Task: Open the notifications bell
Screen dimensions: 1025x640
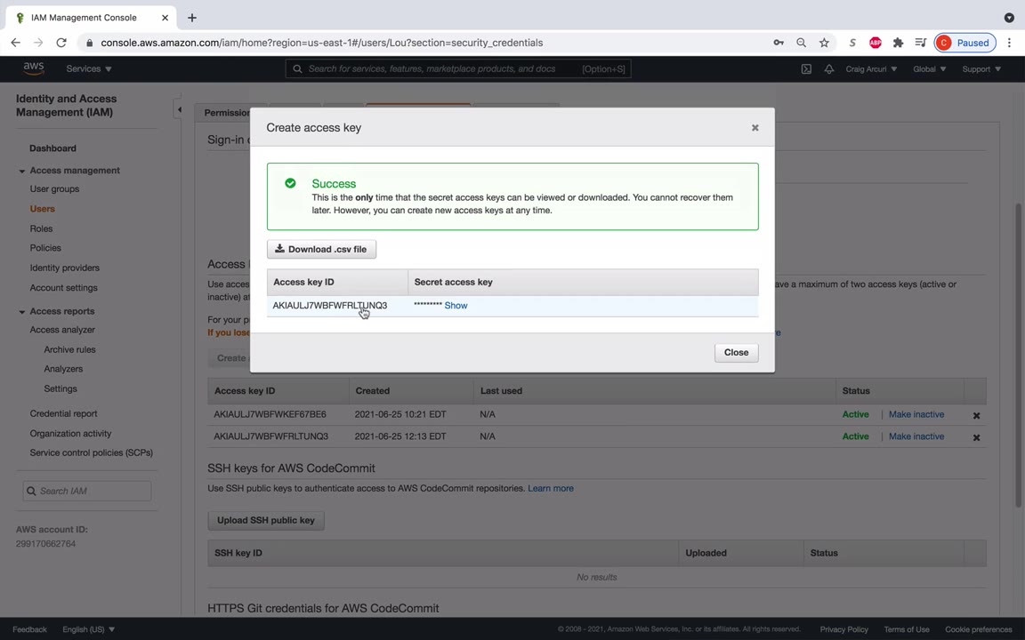Action: (829, 68)
